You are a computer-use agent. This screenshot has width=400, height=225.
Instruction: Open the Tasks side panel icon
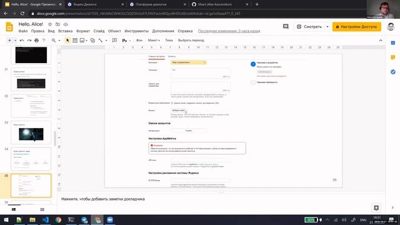[393, 72]
